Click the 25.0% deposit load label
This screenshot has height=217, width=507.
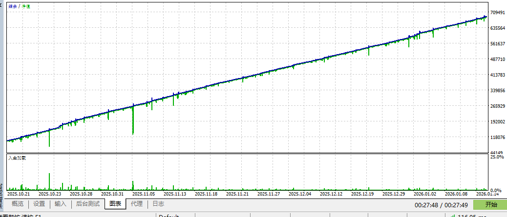click(x=498, y=157)
